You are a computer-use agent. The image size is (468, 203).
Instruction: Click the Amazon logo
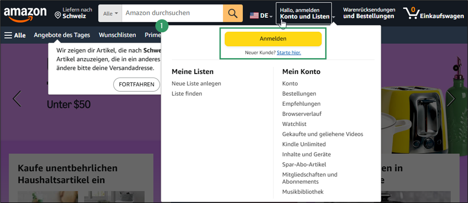click(25, 14)
